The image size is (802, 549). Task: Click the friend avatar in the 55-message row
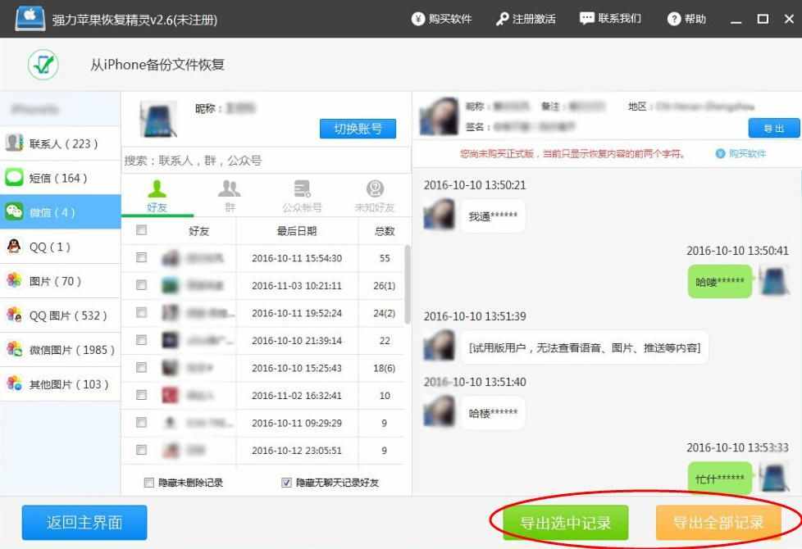click(x=171, y=258)
